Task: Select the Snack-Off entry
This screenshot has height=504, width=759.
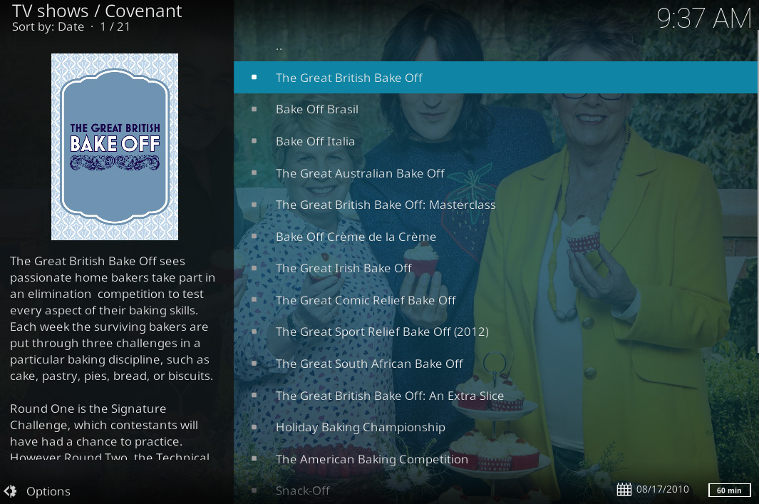Action: (x=495, y=490)
